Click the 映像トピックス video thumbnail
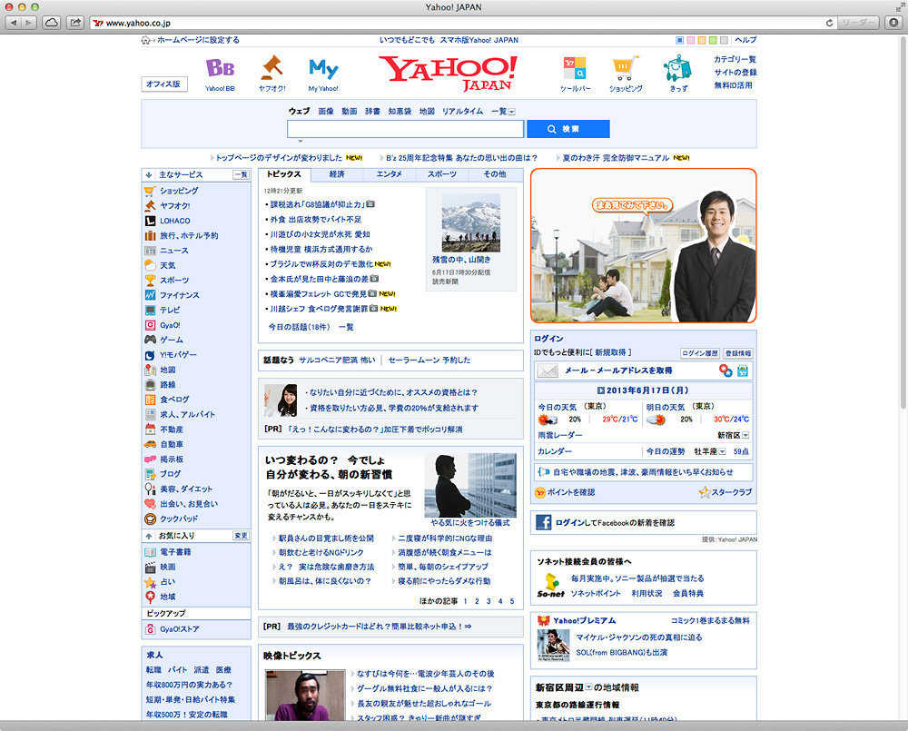This screenshot has width=908, height=731. 304,695
